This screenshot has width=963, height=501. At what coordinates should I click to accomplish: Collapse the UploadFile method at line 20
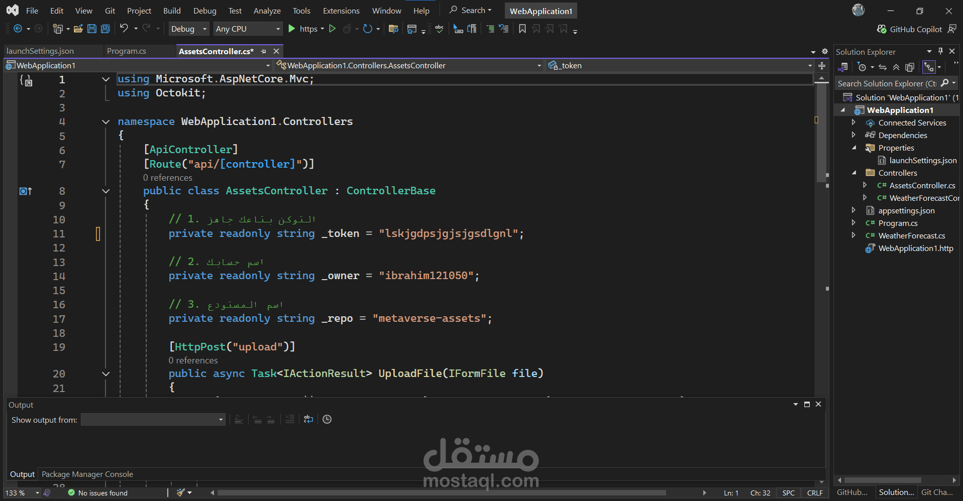click(x=105, y=374)
